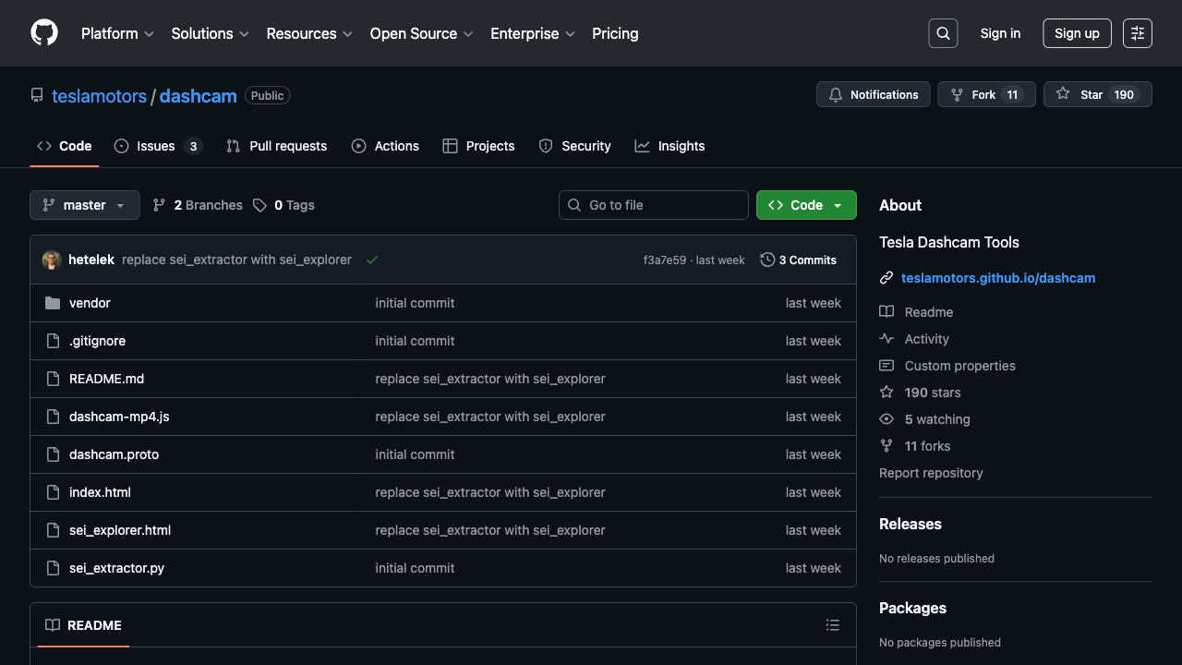Expand the Platform navigation menu

tap(117, 33)
